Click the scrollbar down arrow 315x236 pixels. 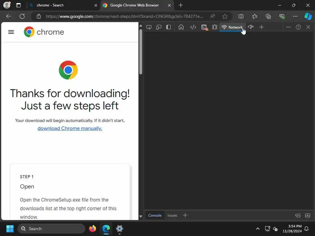(141, 216)
